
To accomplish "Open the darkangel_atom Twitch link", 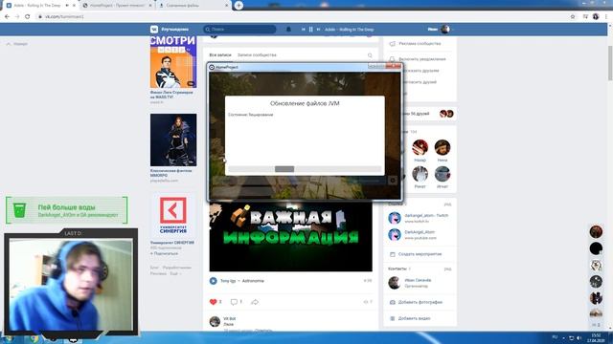I will 426,216.
